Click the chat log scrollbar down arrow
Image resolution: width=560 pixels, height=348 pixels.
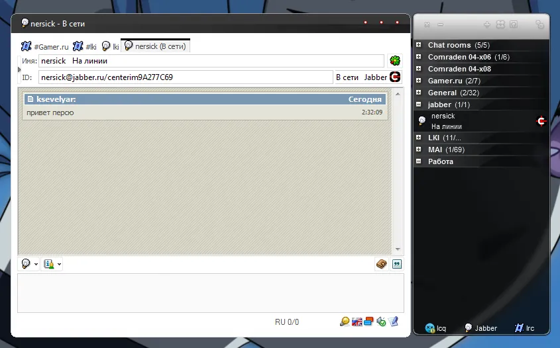(398, 249)
